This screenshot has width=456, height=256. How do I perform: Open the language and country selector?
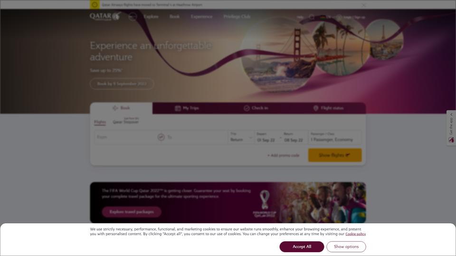point(327,17)
